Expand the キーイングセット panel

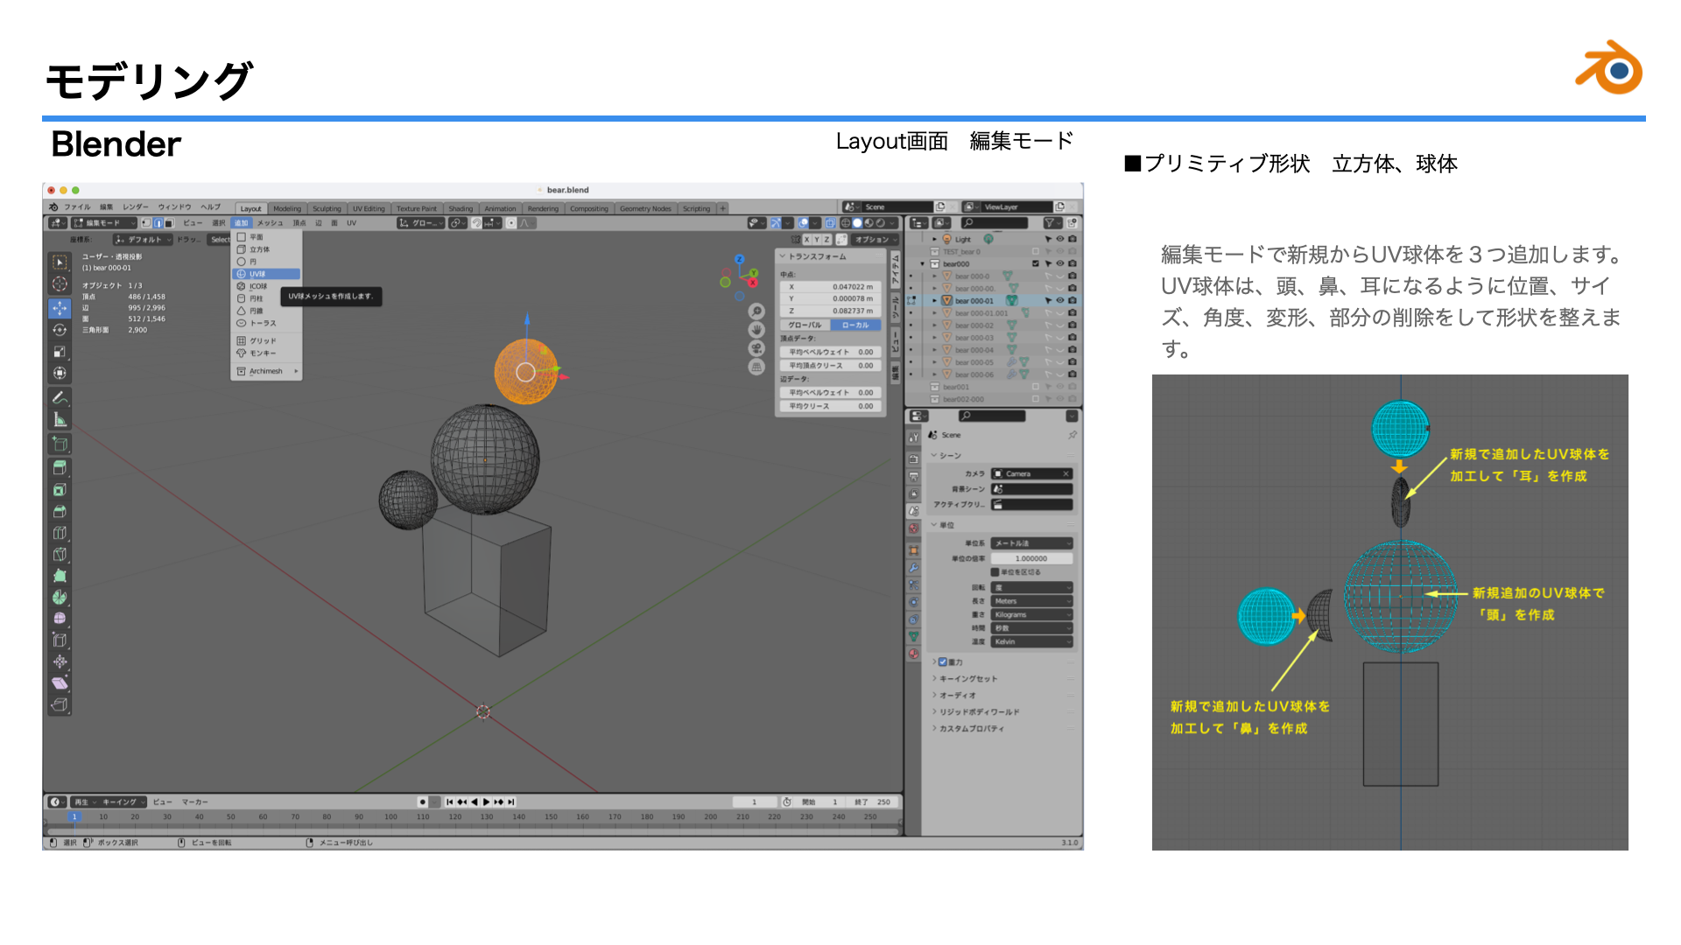967,679
